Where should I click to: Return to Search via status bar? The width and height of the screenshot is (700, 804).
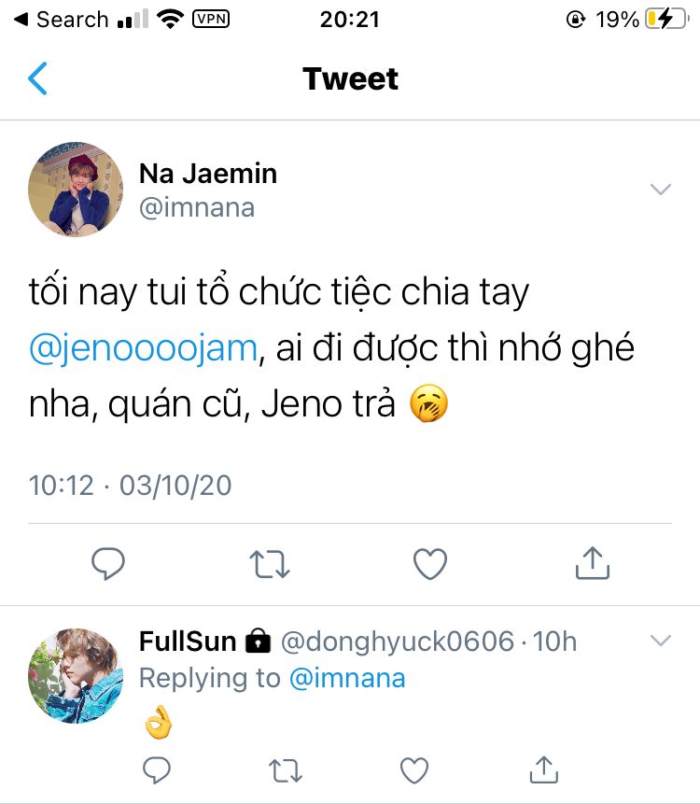[x=60, y=19]
